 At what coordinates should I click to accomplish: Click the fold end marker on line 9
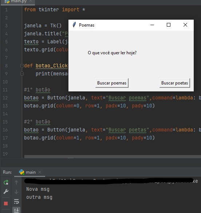[22, 74]
